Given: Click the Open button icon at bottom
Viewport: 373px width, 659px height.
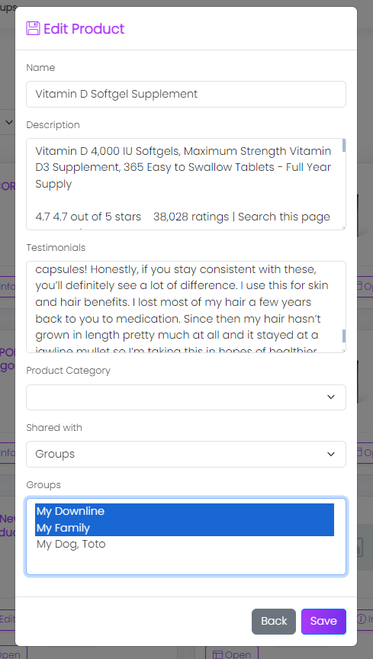Looking at the screenshot, I should tap(217, 654).
